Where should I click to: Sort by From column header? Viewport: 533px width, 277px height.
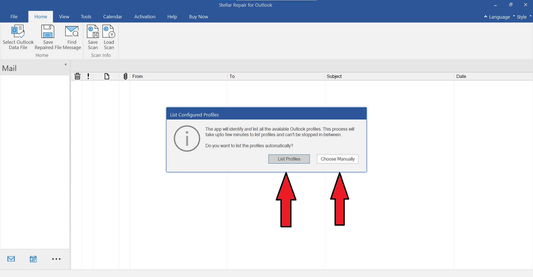point(178,76)
